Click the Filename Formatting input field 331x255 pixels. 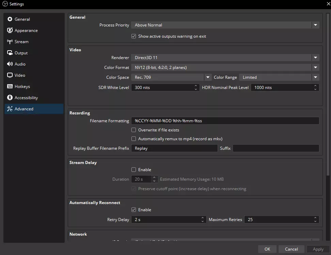[x=225, y=121]
